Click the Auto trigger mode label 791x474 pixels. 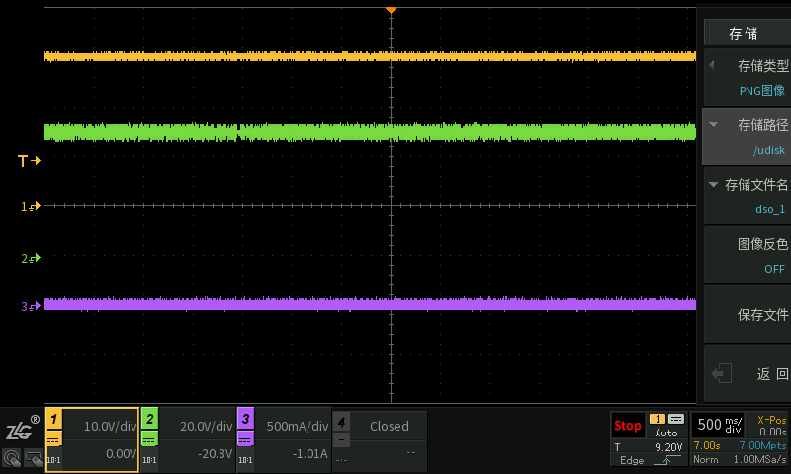(x=665, y=433)
